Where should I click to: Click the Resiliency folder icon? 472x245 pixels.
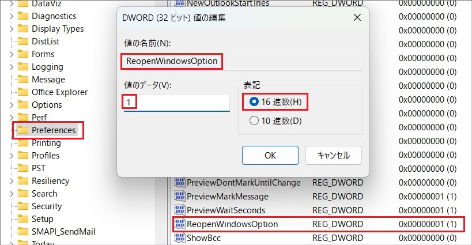click(x=23, y=181)
